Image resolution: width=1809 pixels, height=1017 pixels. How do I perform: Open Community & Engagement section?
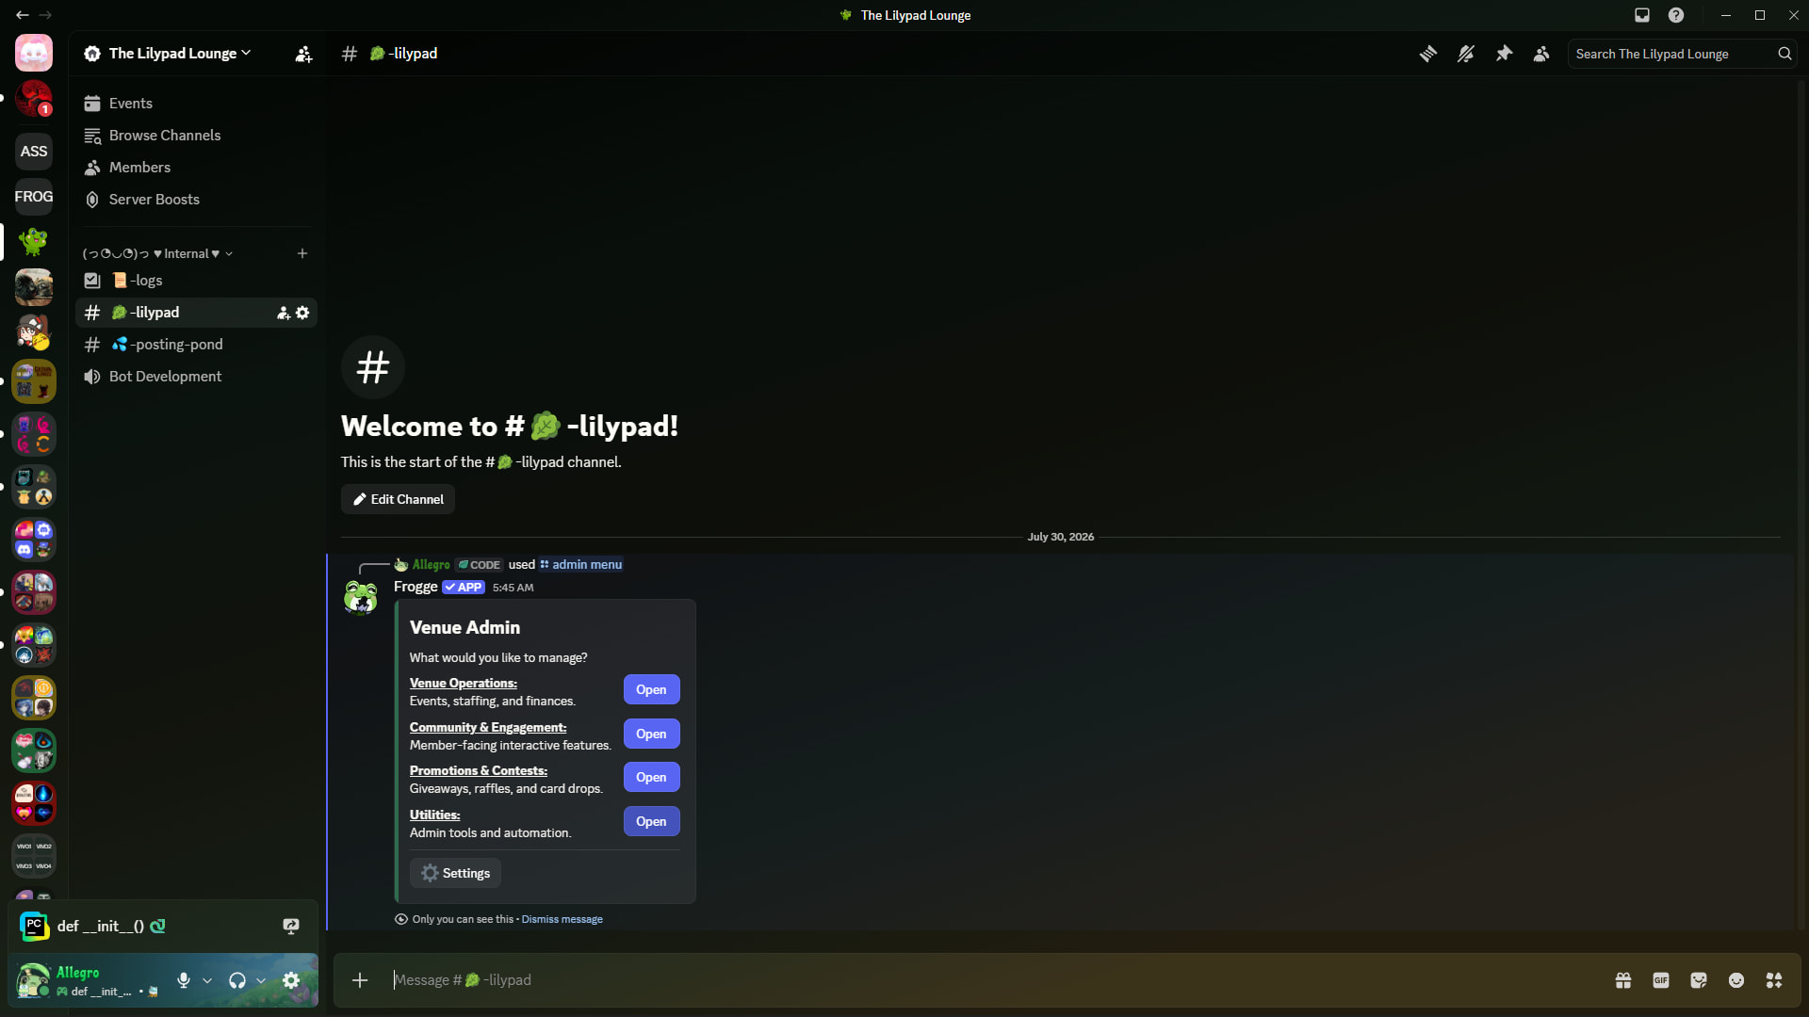pyautogui.click(x=651, y=734)
